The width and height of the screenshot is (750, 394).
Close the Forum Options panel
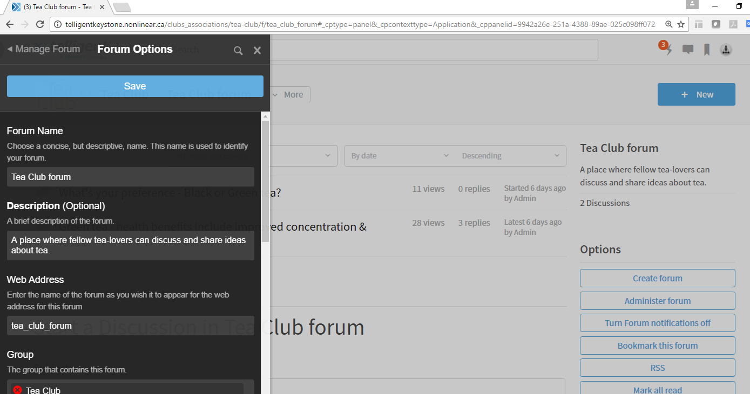pos(257,50)
